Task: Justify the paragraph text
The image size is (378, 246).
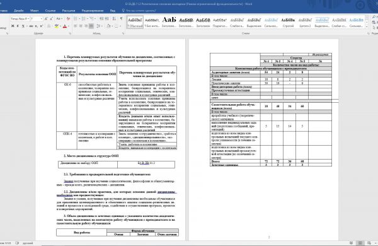Action: [x=91, y=26]
